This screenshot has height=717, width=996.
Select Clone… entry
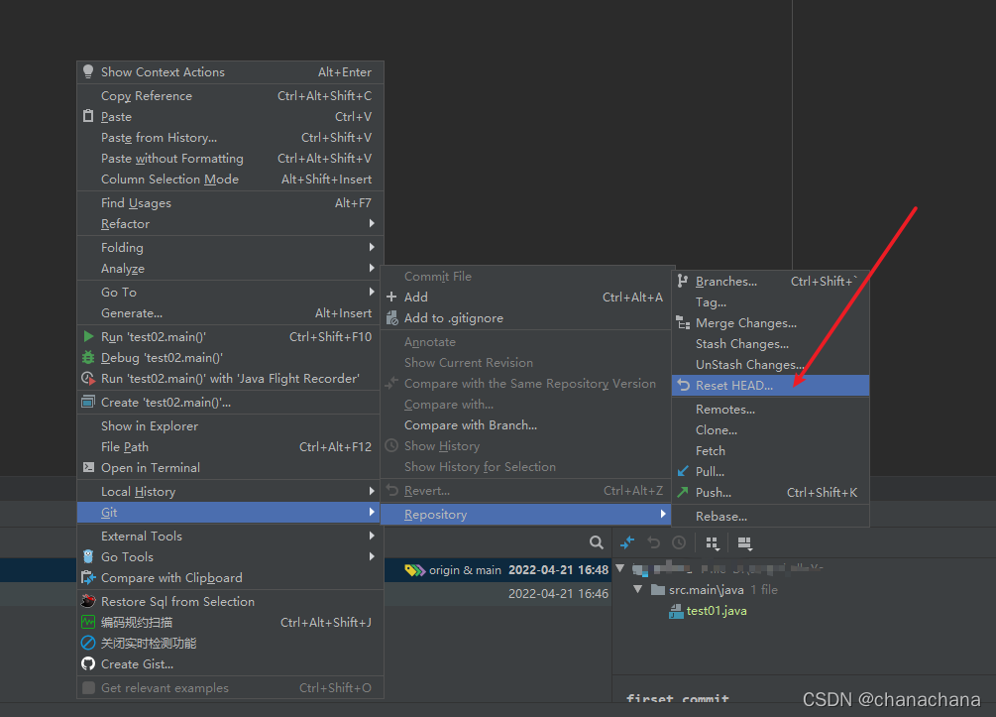point(770,430)
